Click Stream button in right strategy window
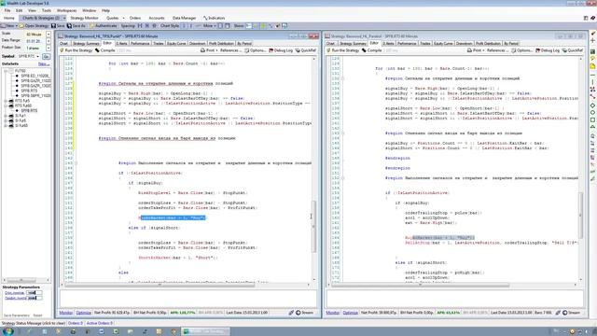Screen dimensions: 597x336 pyautogui.click(x=571, y=313)
